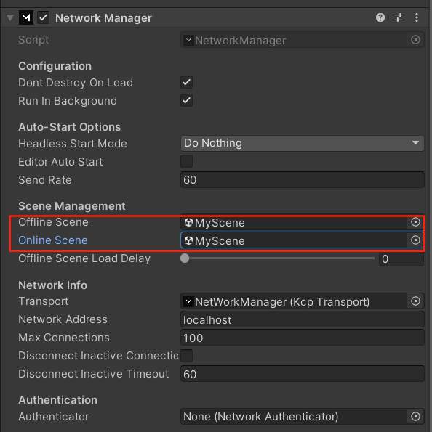Viewport: 432px width, 432px height.
Task: Open object picker for Transport field
Action: point(415,301)
